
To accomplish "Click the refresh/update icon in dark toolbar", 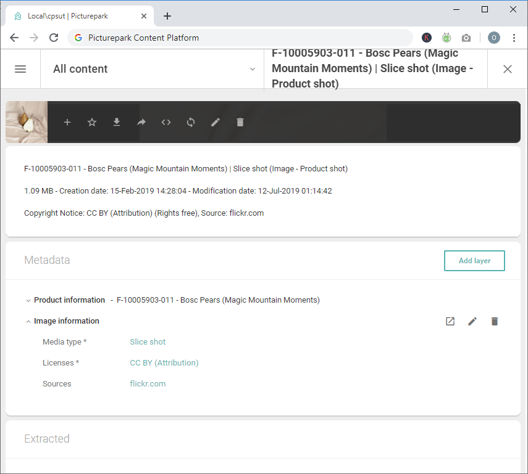I will click(x=191, y=123).
